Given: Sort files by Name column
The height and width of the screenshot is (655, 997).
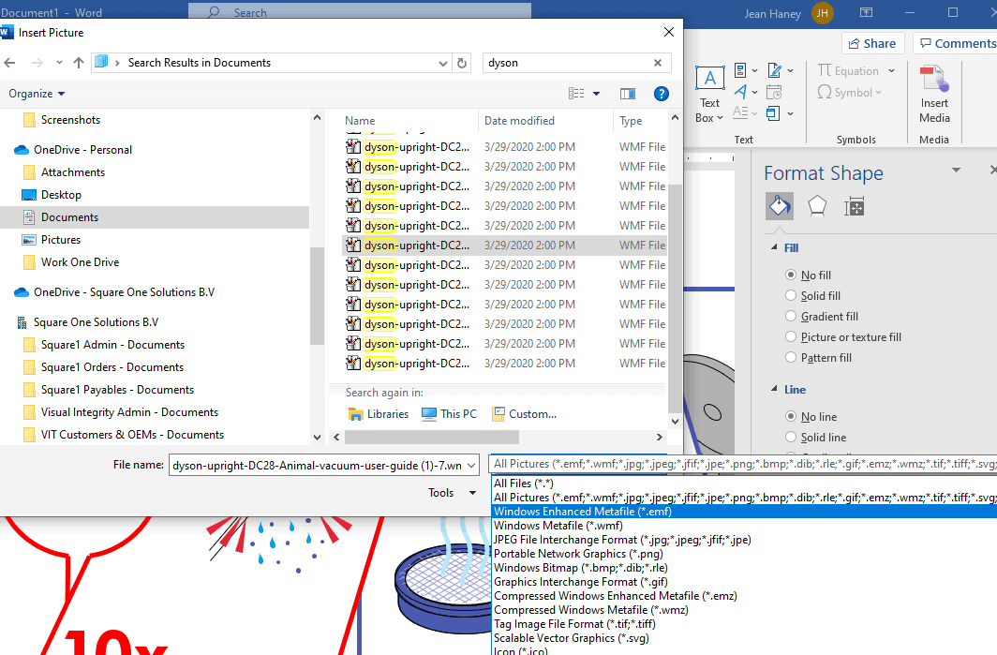Looking at the screenshot, I should click(360, 121).
